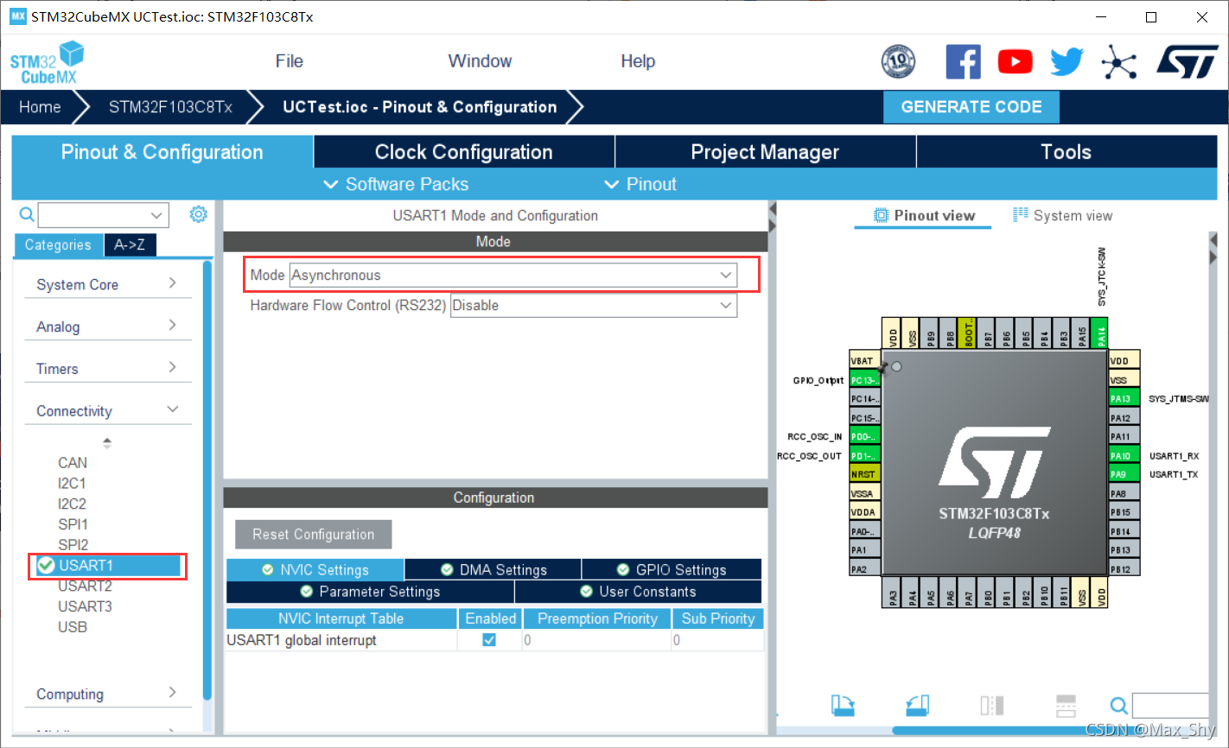Select the Categories tab

point(58,244)
